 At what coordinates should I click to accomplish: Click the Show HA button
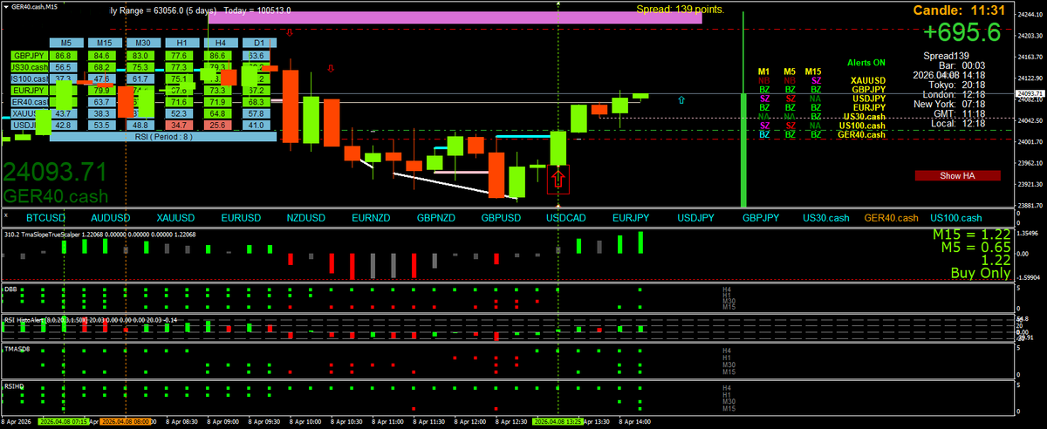(x=957, y=176)
